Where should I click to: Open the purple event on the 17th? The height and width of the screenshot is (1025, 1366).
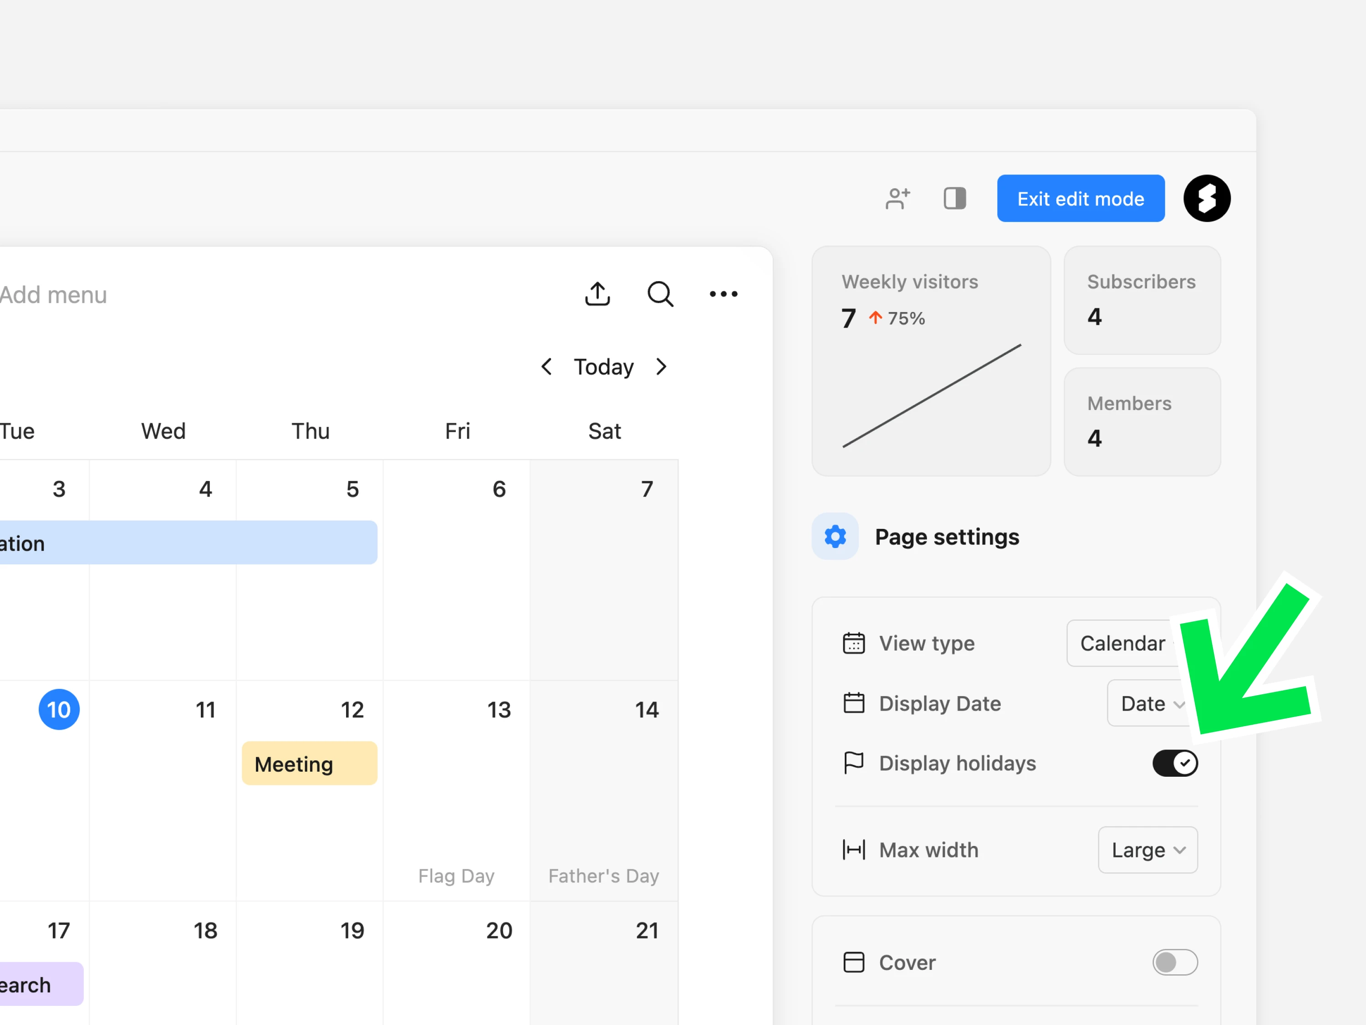(x=41, y=984)
